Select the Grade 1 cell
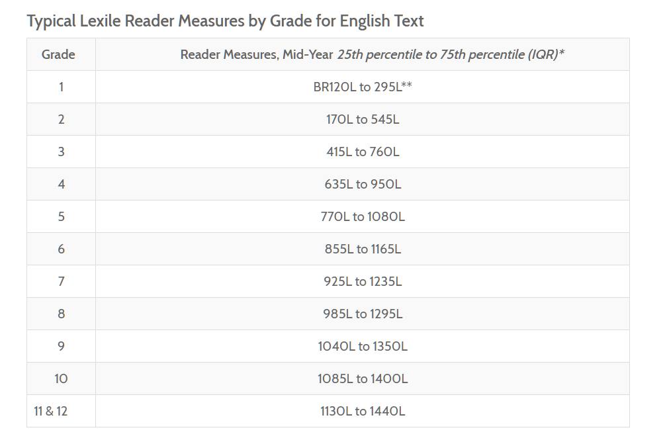The height and width of the screenshot is (442, 667). (x=62, y=87)
